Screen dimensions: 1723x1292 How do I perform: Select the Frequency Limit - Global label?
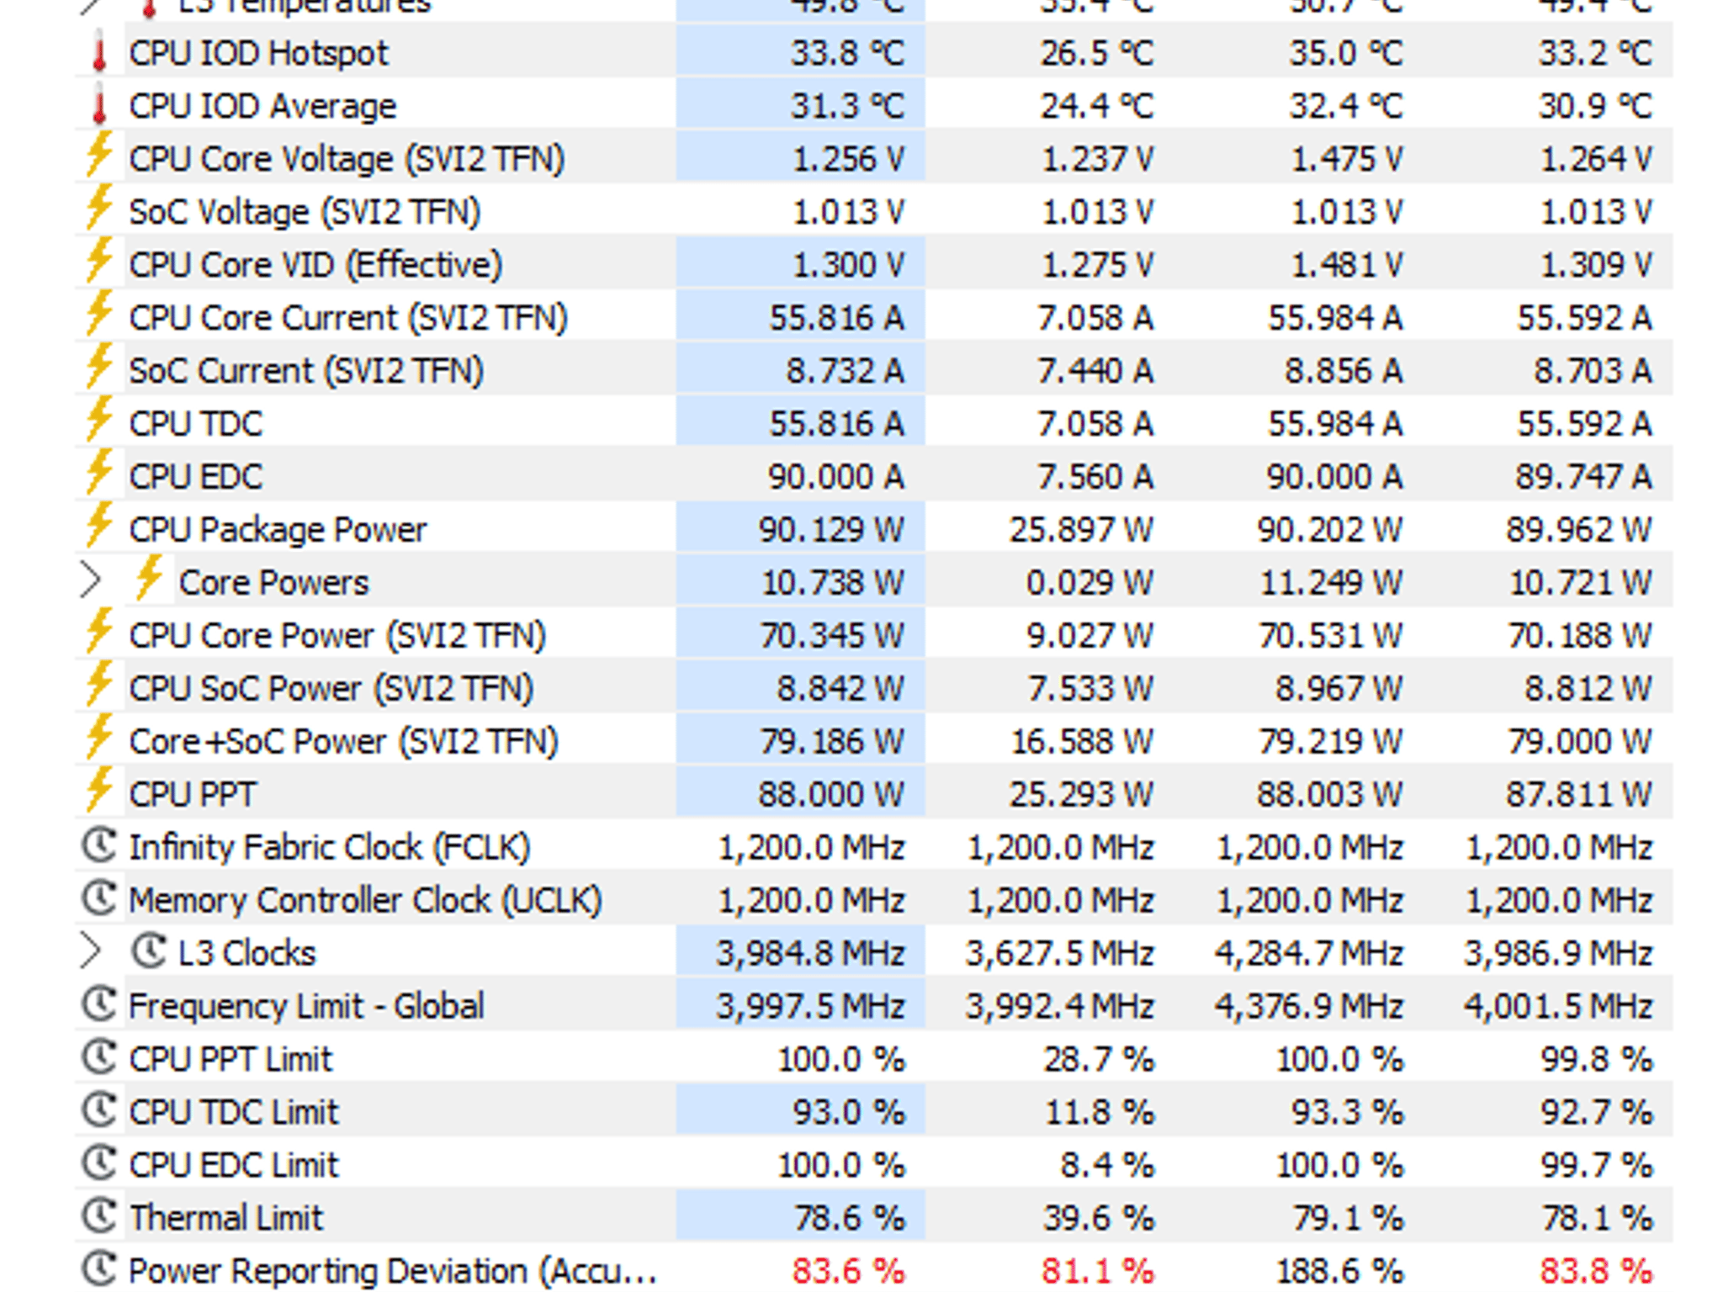pyautogui.click(x=306, y=1007)
